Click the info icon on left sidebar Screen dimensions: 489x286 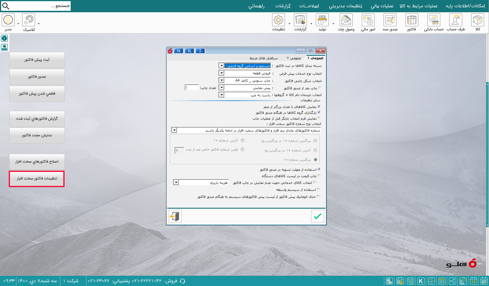pyautogui.click(x=4, y=38)
